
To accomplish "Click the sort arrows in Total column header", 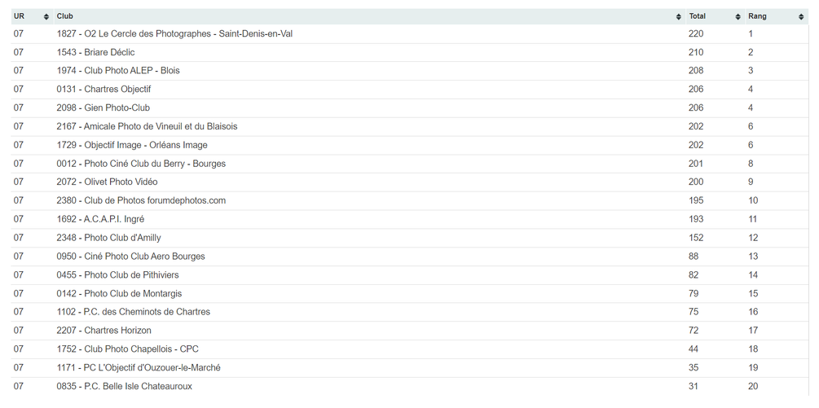I will coord(738,17).
